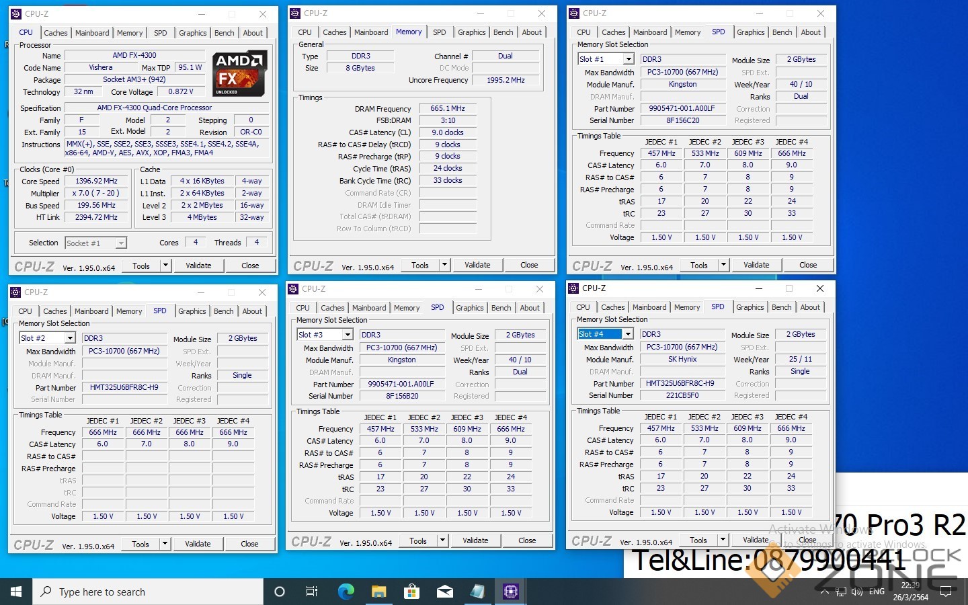Open the volume control in system tray
Viewport: 968px width, 605px height.
857,592
